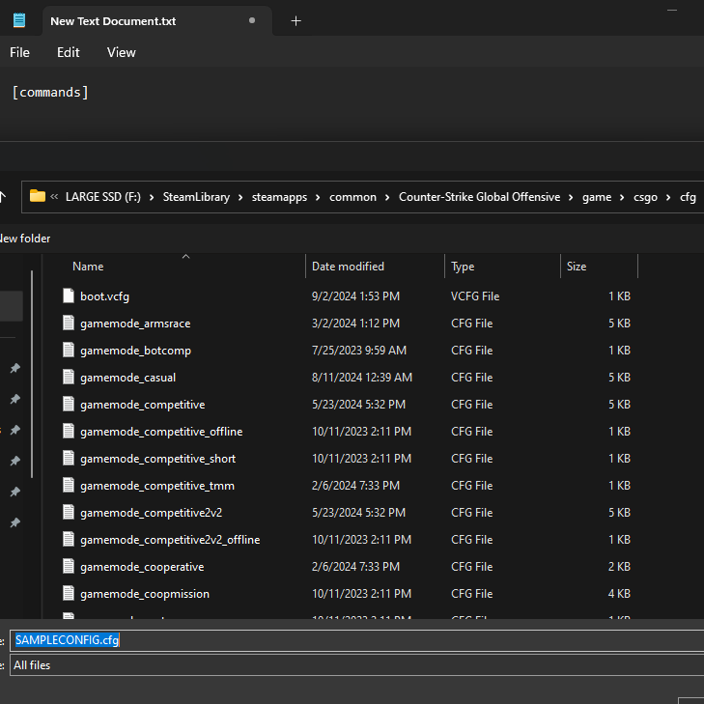This screenshot has height=704, width=704.
Task: Click the [commands] text in the editor
Action: pos(50,92)
